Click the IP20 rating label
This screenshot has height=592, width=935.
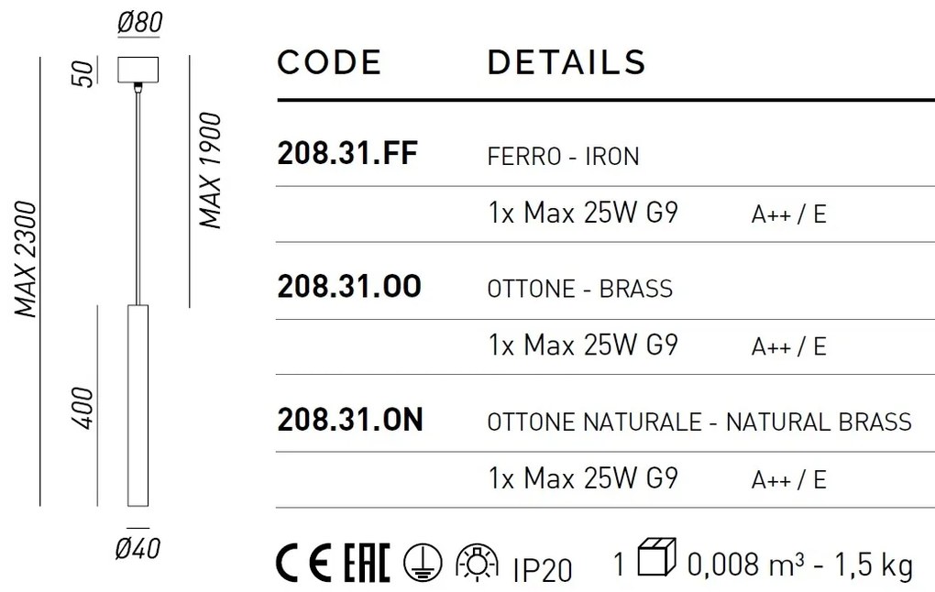click(542, 570)
